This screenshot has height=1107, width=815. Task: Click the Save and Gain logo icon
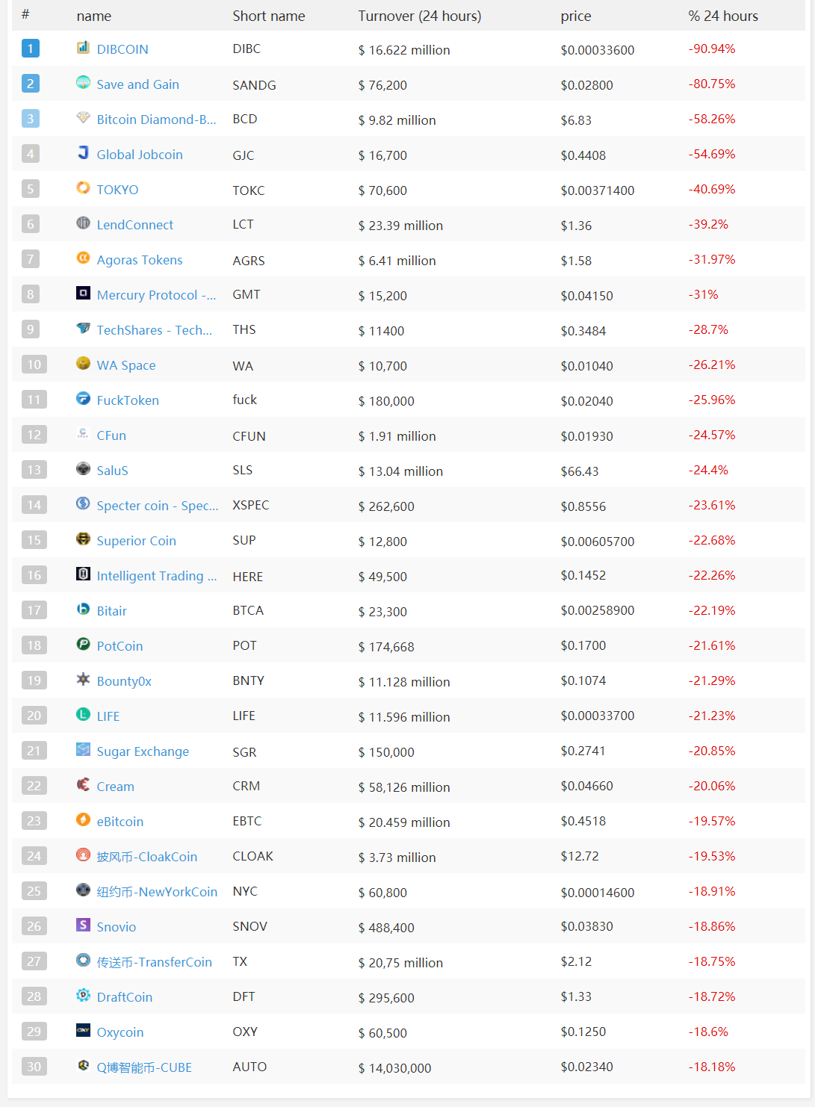click(x=83, y=83)
